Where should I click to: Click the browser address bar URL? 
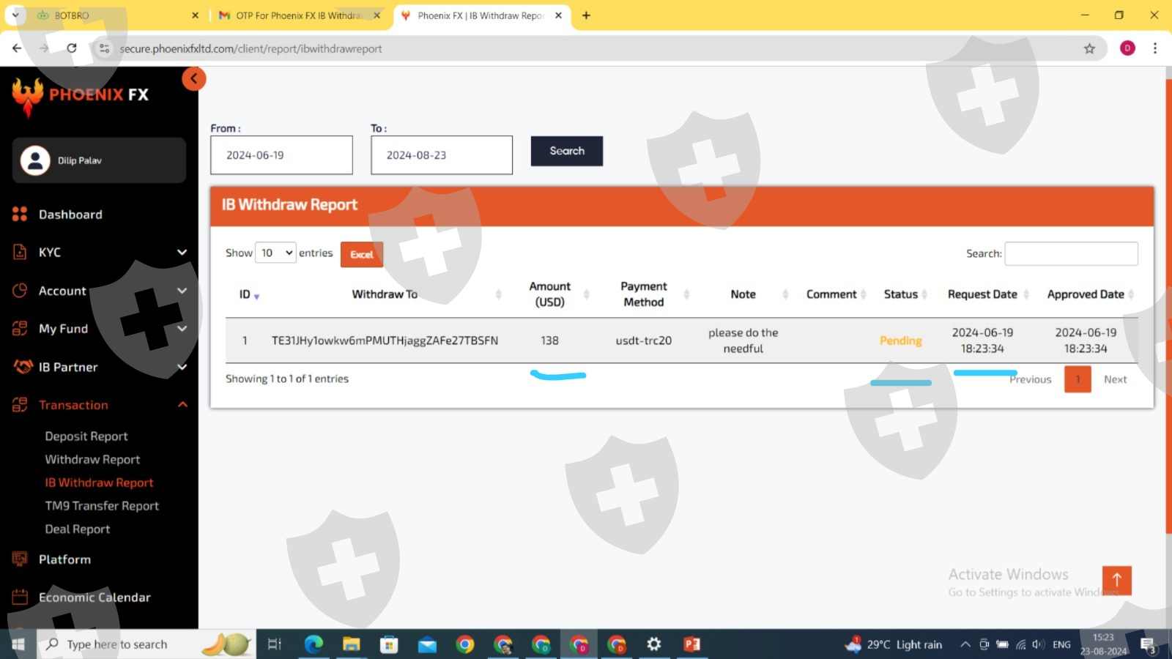pyautogui.click(x=251, y=49)
